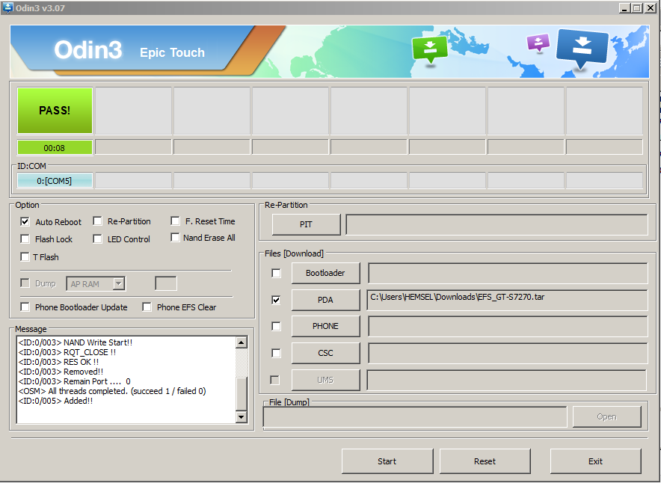661x483 pixels.
Task: Check Phone Bootloader Update option
Action: coord(25,307)
